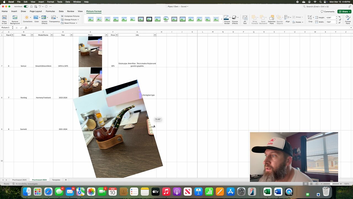Screen dimensions: 353x199
Task: Click the Name Box showing Picture 1
Action: [x=6, y=28]
